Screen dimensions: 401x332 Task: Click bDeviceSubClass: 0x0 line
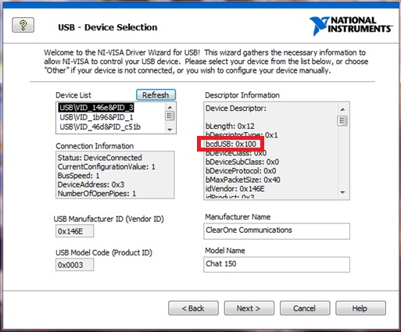click(x=242, y=162)
